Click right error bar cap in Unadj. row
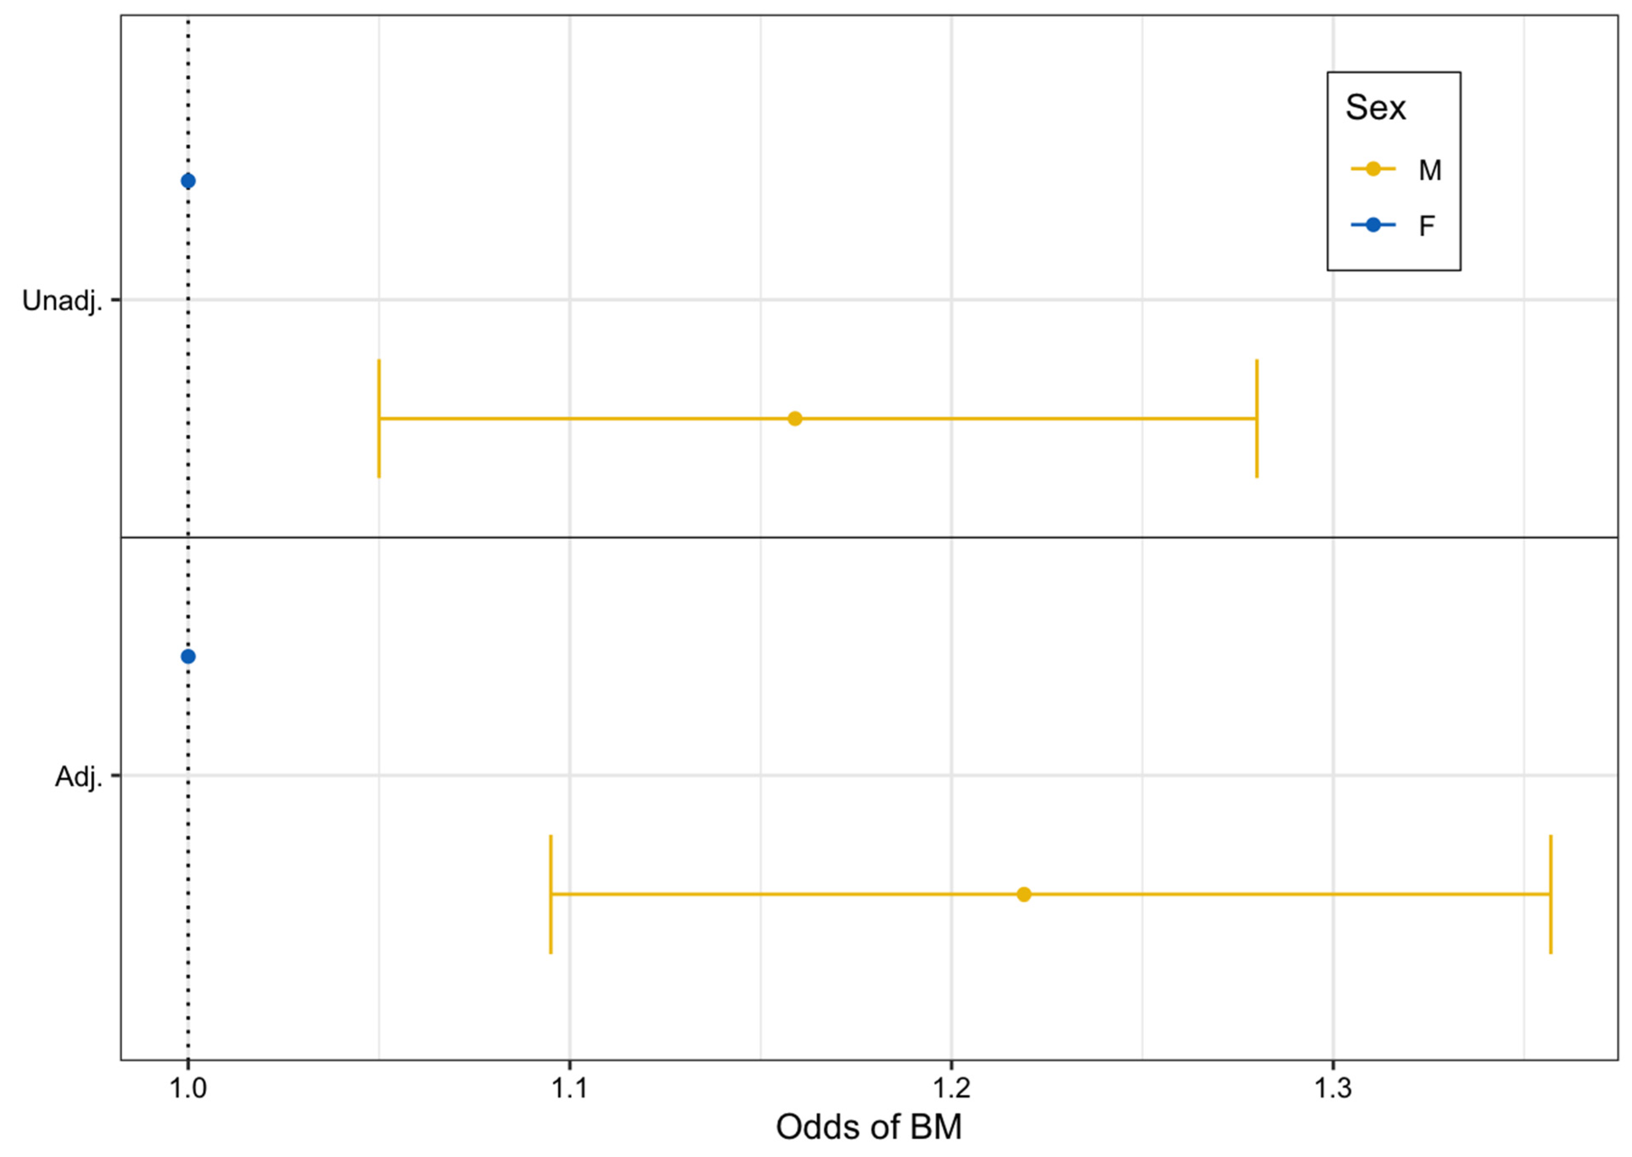The image size is (1632, 1157). (1257, 418)
